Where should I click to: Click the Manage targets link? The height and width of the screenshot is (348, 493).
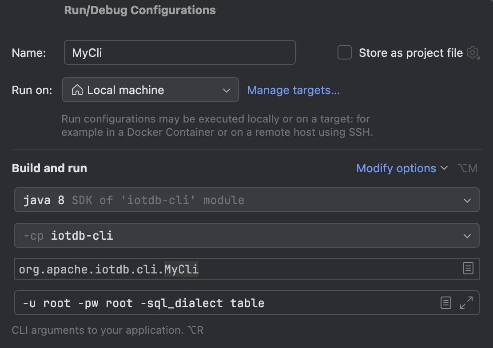click(293, 90)
